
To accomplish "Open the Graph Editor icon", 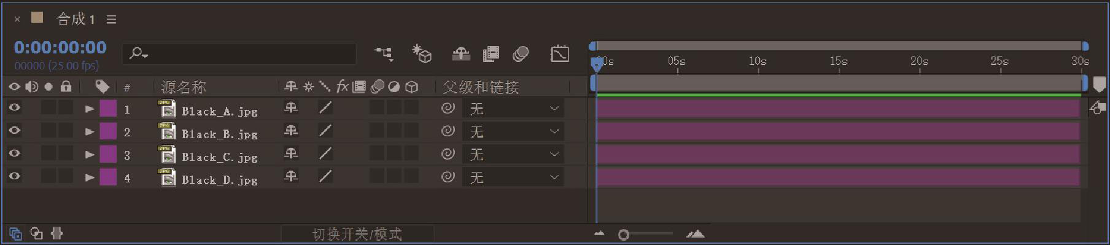I will coord(559,54).
